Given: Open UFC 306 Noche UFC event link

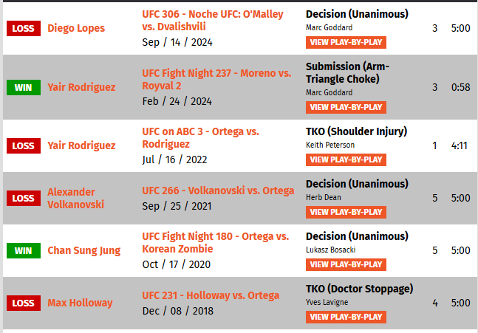Looking at the screenshot, I should (213, 21).
